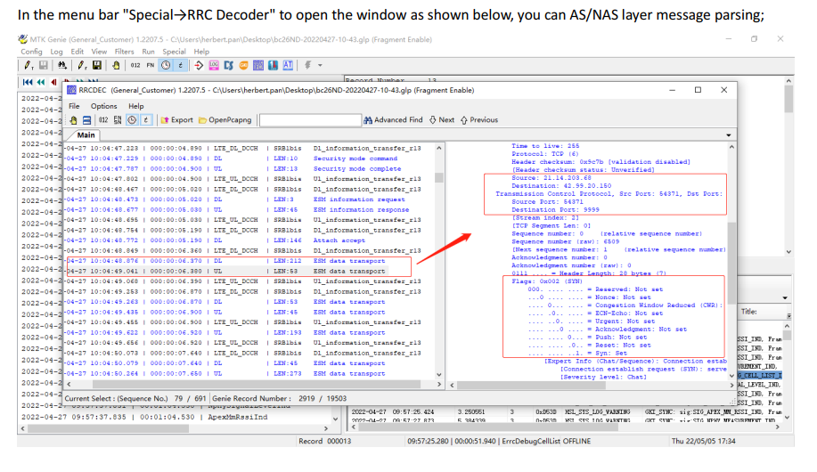Screen dimensions: 817x472
Task: Click the ApexMmRssiInd row in Genie log
Action: [175, 418]
